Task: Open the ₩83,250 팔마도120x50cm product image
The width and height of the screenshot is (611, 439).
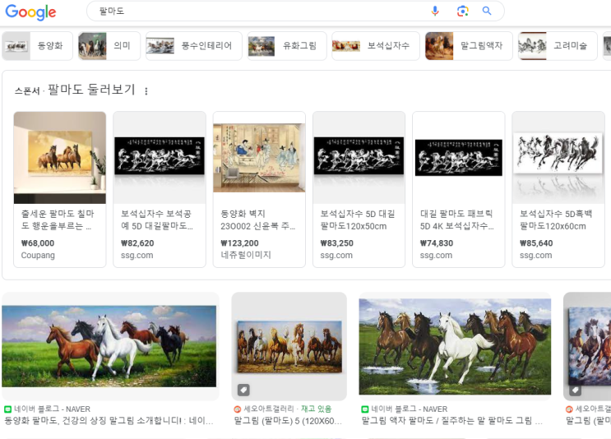Action: [359, 157]
